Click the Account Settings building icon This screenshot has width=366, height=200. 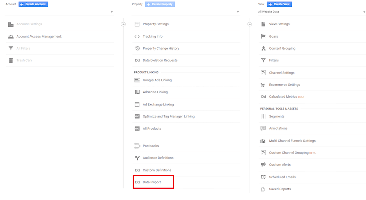tap(11, 24)
